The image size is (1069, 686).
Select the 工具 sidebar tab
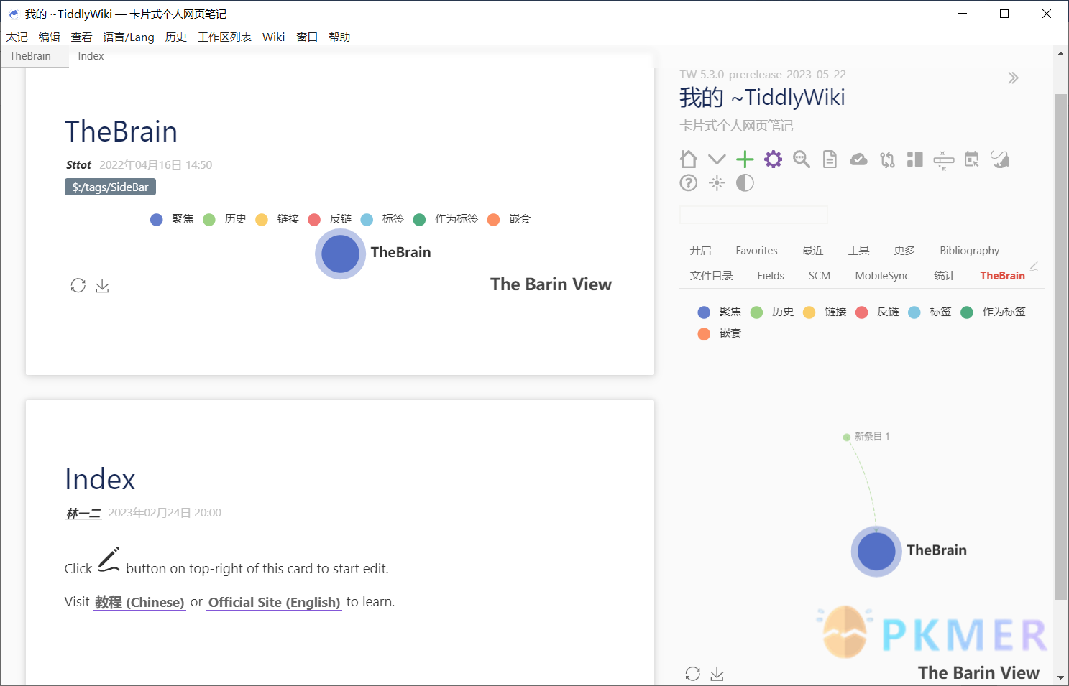858,250
